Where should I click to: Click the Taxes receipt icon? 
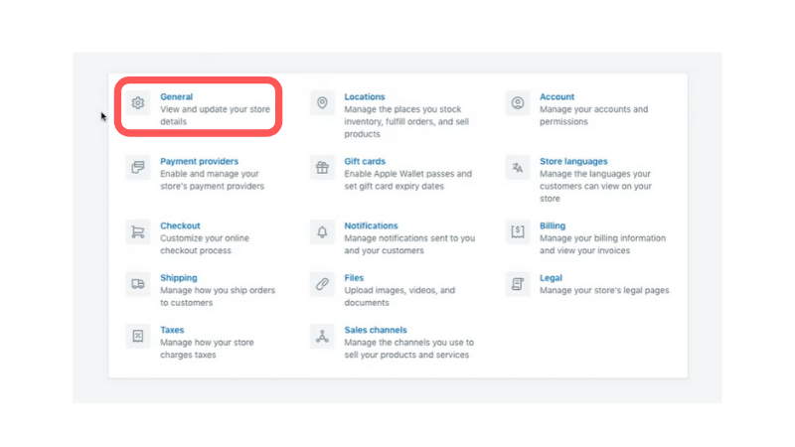[x=138, y=336]
